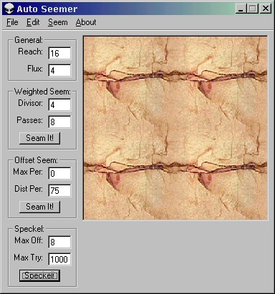The height and width of the screenshot is (294, 275).
Task: Open the Edit menu
Action: click(x=33, y=22)
